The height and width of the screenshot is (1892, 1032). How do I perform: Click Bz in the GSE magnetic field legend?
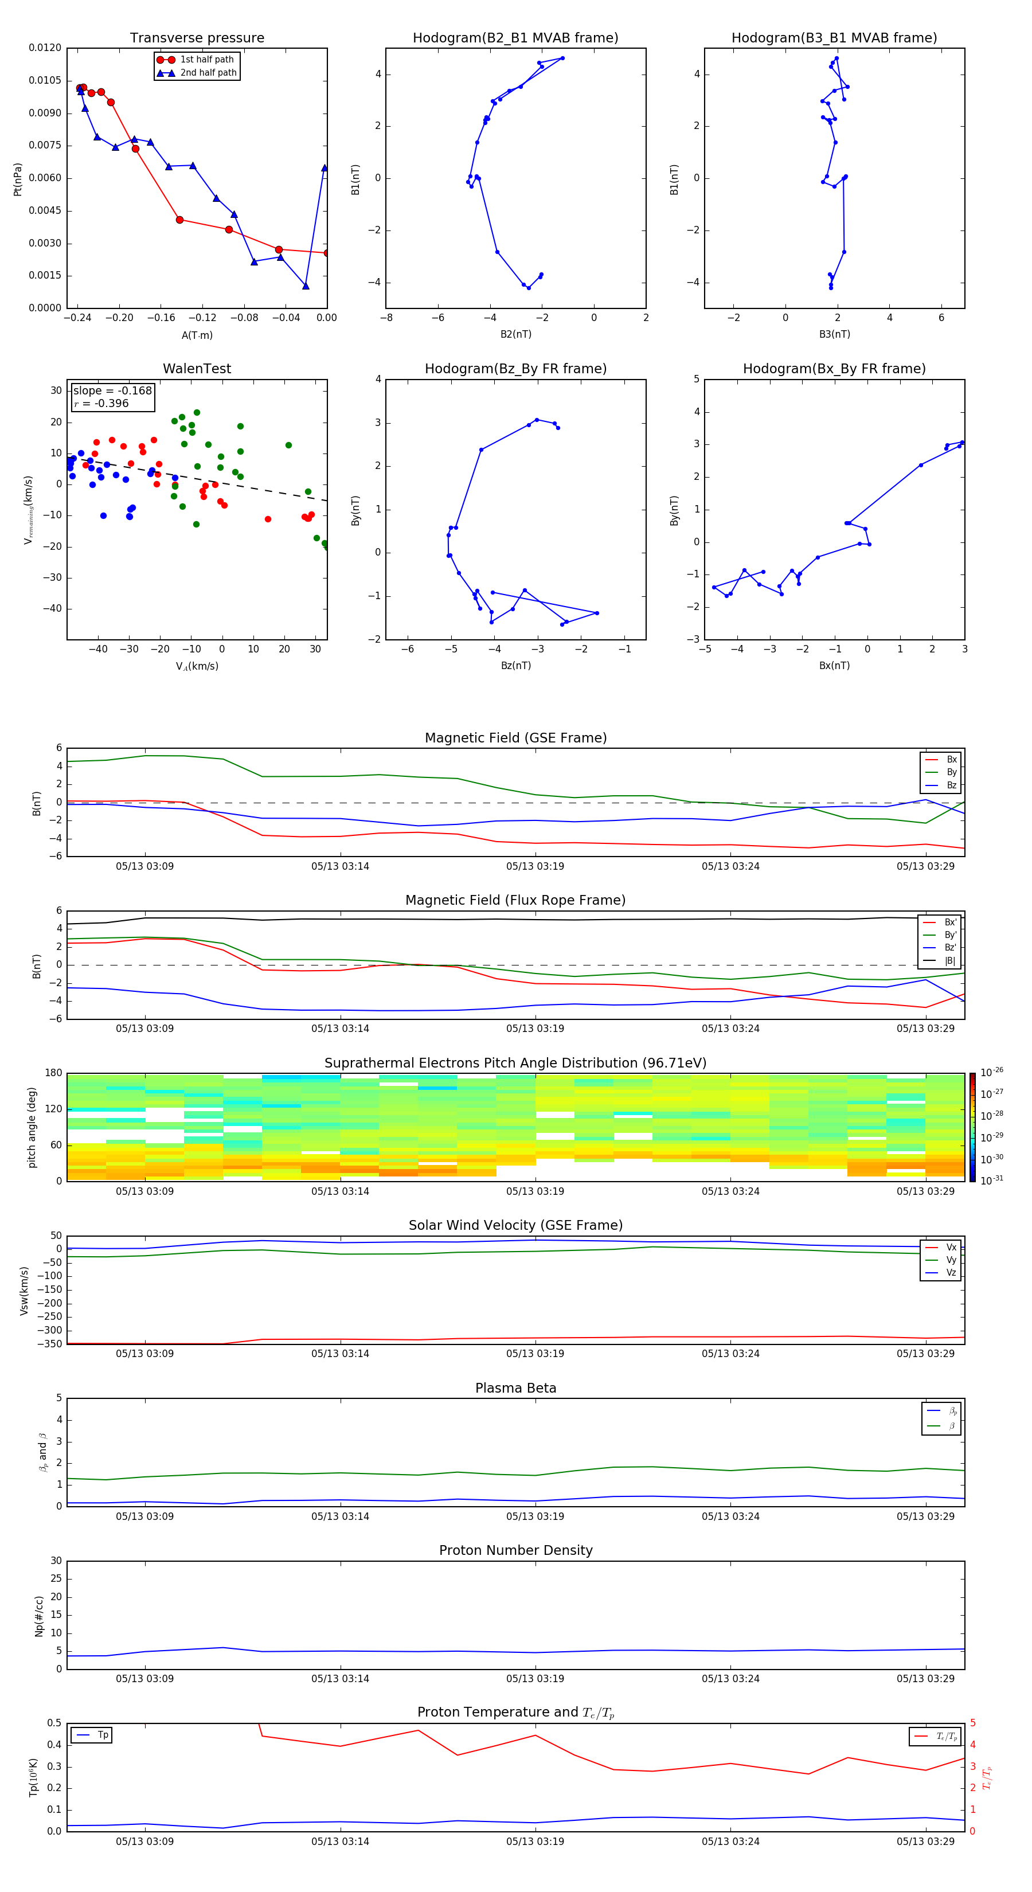tap(941, 785)
